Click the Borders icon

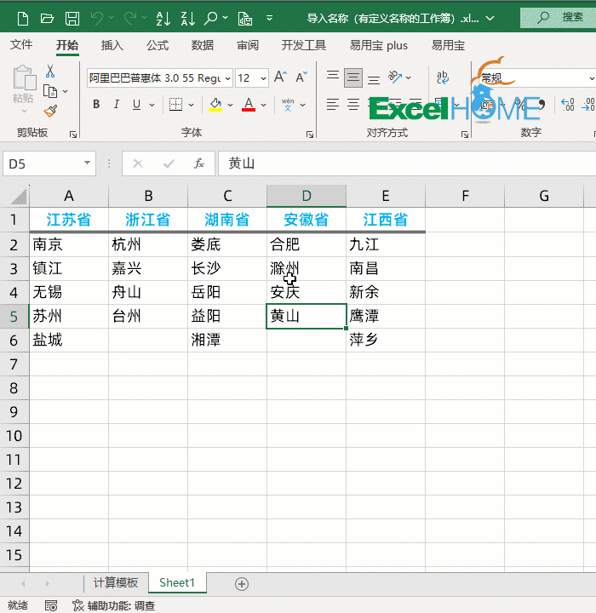tap(175, 105)
